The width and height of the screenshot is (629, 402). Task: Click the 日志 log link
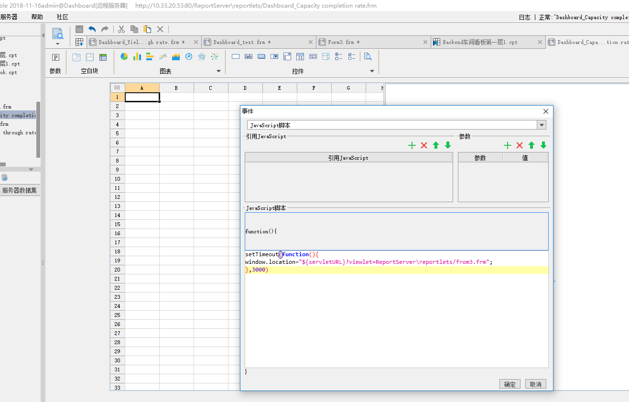click(x=524, y=17)
